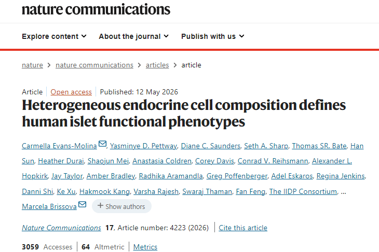Click Cite this article link

243,228
